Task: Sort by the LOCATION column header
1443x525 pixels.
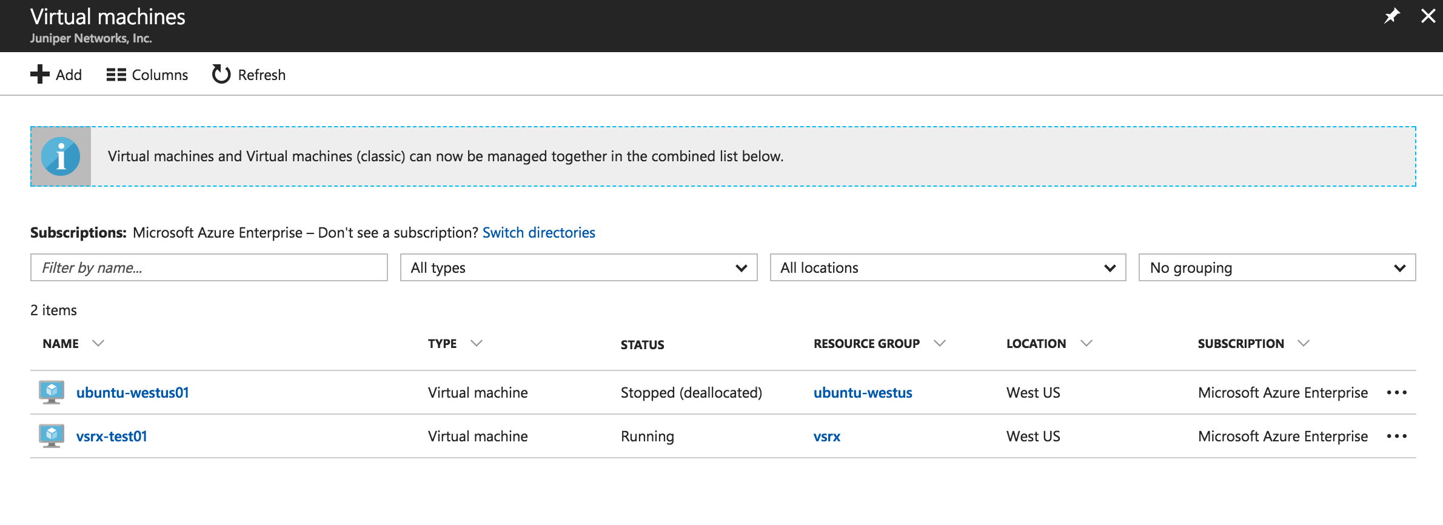Action: pyautogui.click(x=1036, y=344)
